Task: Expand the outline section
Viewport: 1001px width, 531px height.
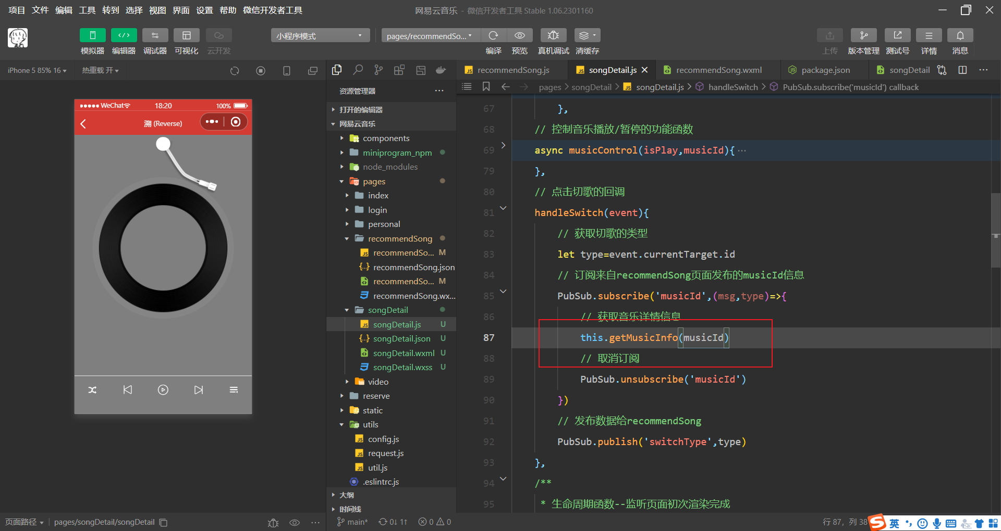Action: pyautogui.click(x=391, y=495)
